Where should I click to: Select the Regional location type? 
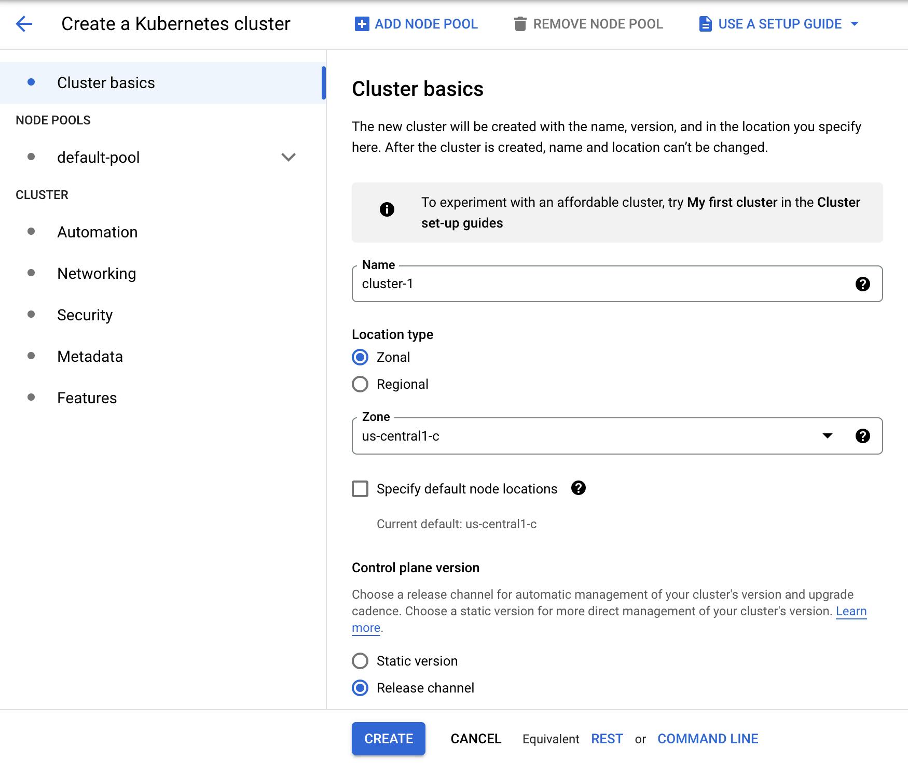[360, 384]
